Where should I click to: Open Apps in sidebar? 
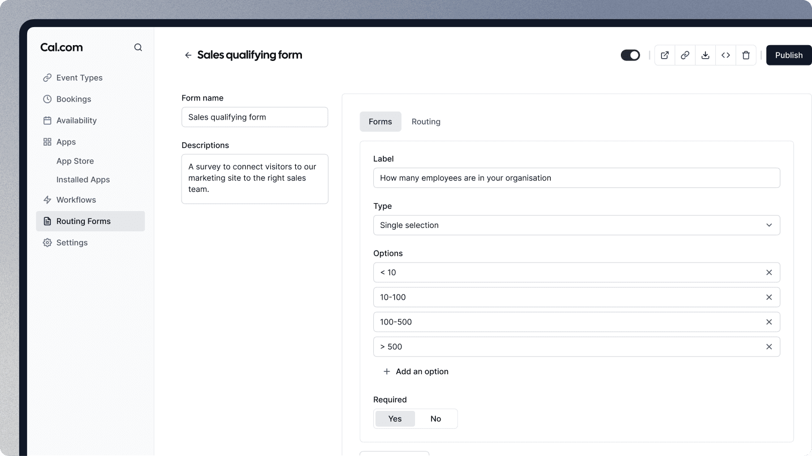90,142
